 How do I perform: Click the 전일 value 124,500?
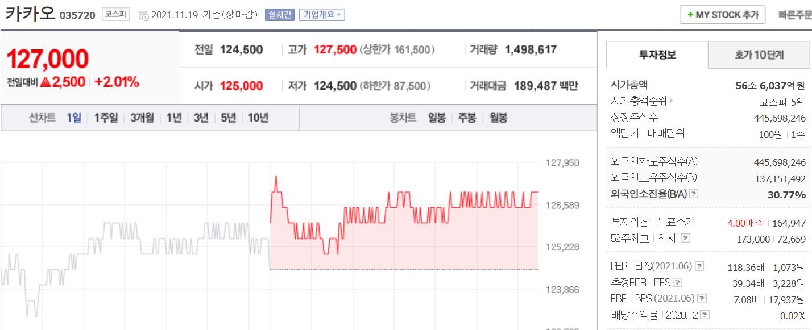pos(242,50)
